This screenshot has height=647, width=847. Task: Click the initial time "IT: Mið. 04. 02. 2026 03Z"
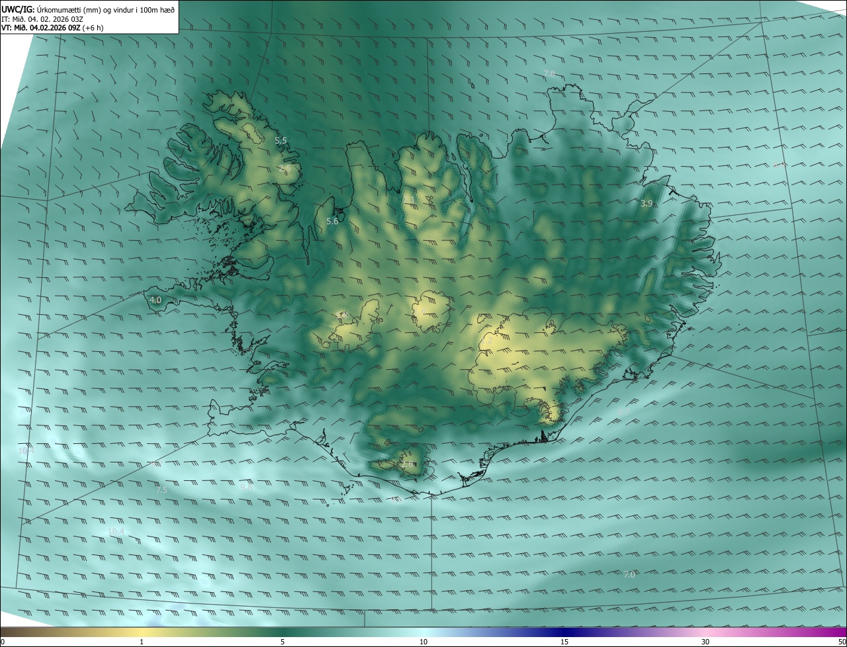(42, 19)
